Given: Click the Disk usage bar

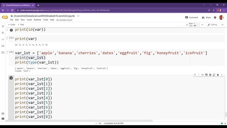Looking at the screenshot, I should pos(196,26).
